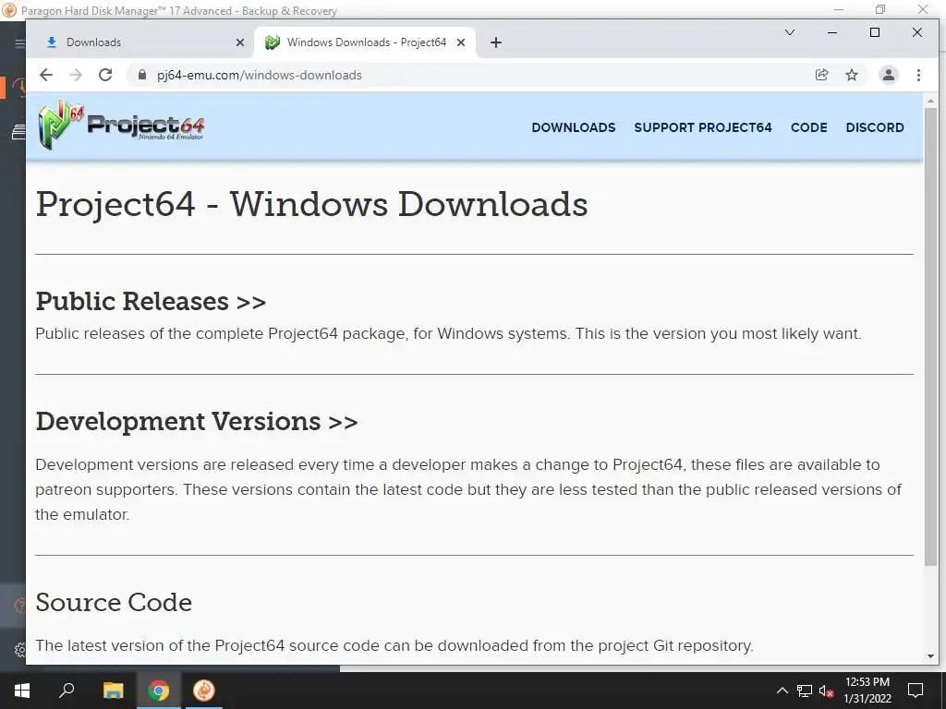Open Paragon sidebar hamburger menu icon
The image size is (946, 709).
pyautogui.click(x=19, y=43)
